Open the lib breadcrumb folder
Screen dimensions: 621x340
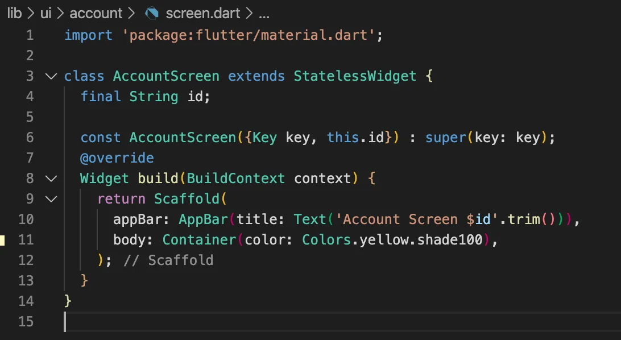14,13
